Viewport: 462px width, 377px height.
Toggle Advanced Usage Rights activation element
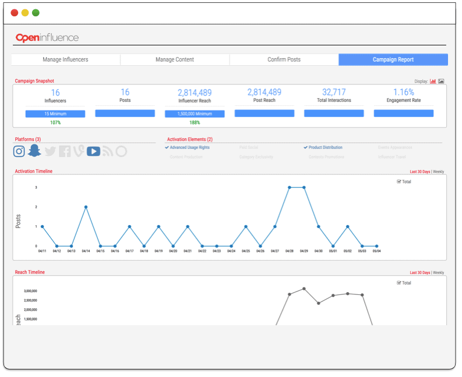tap(187, 148)
